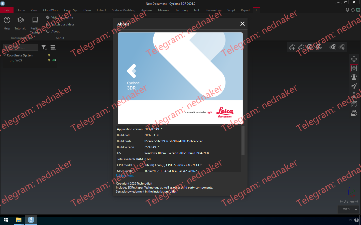This screenshot has width=361, height=225.
Task: Switch to the Surface Modeling tab
Action: pos(124,10)
